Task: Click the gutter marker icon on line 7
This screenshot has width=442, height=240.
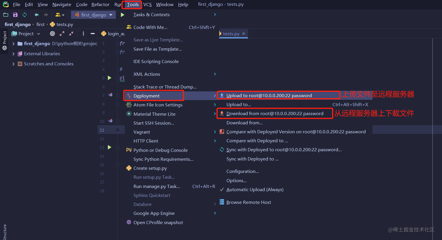Action: pos(110,95)
